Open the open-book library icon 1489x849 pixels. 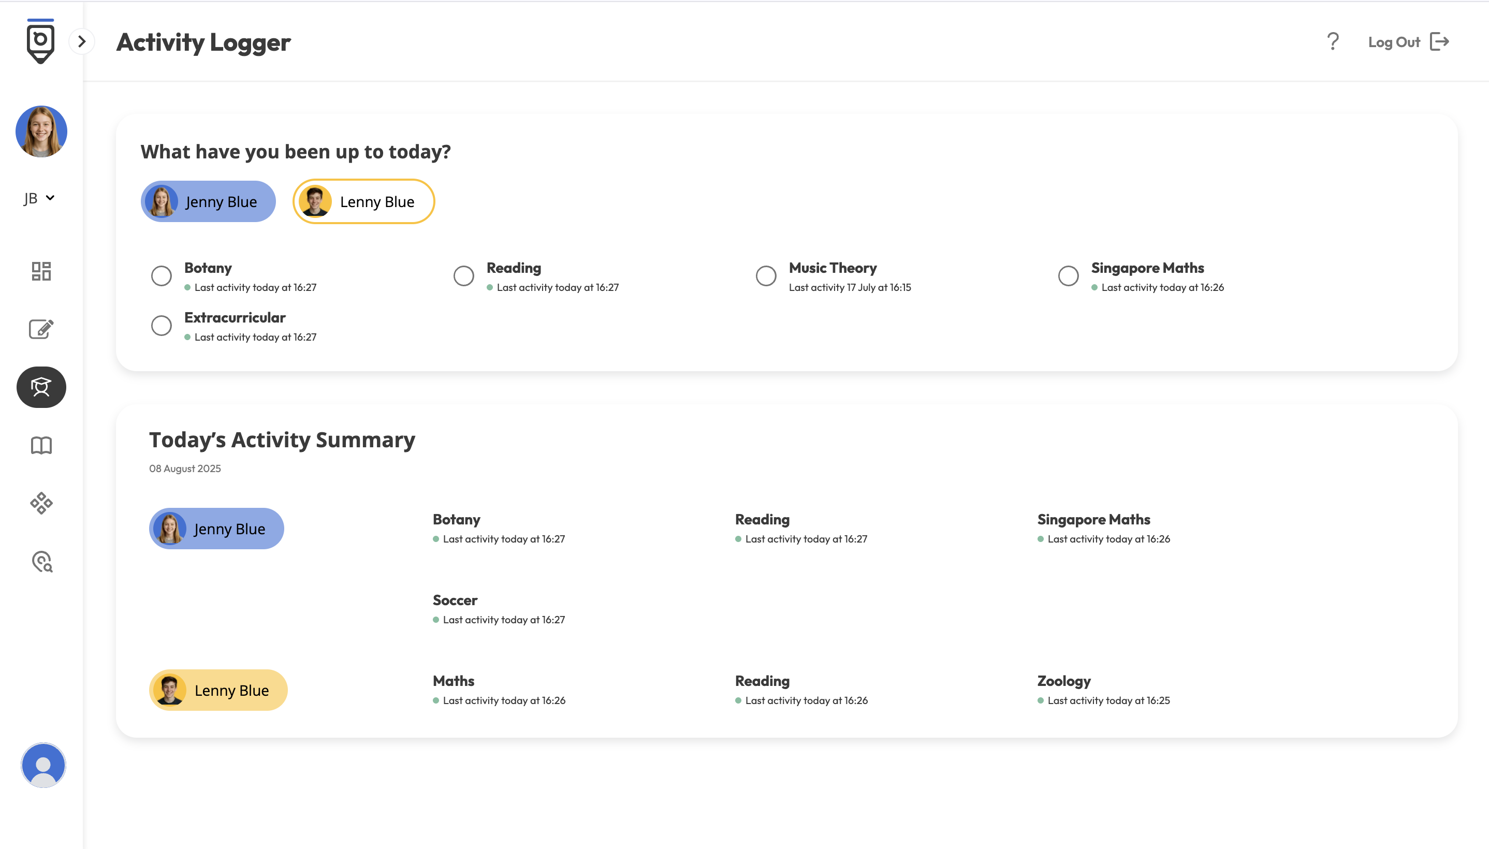pyautogui.click(x=41, y=446)
